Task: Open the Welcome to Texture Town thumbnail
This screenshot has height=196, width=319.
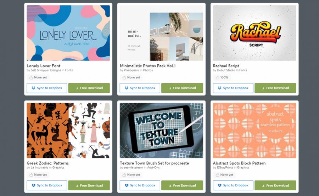Action: coord(161,131)
